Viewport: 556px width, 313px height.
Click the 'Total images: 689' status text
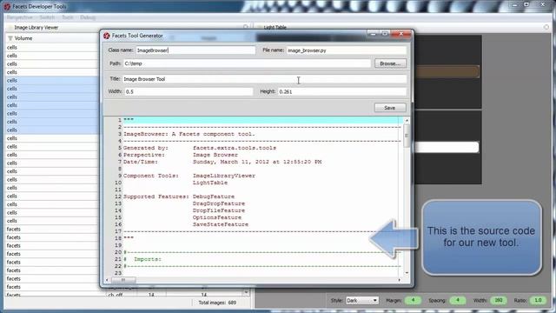click(x=217, y=303)
